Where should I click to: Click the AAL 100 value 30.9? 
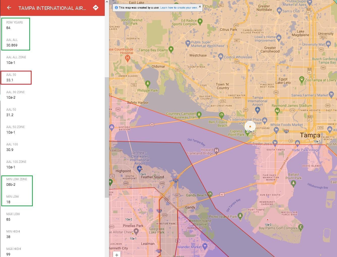10,150
